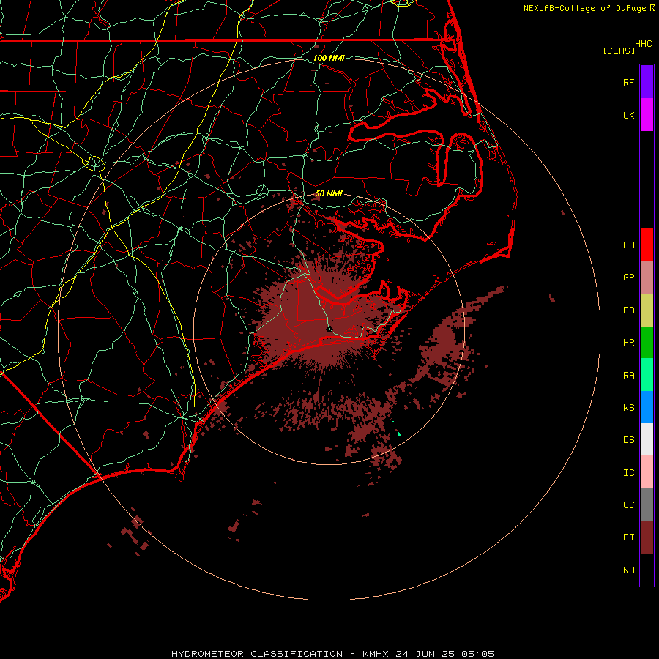The height and width of the screenshot is (659, 659).
Task: Click the DS legend label
Action: [628, 440]
